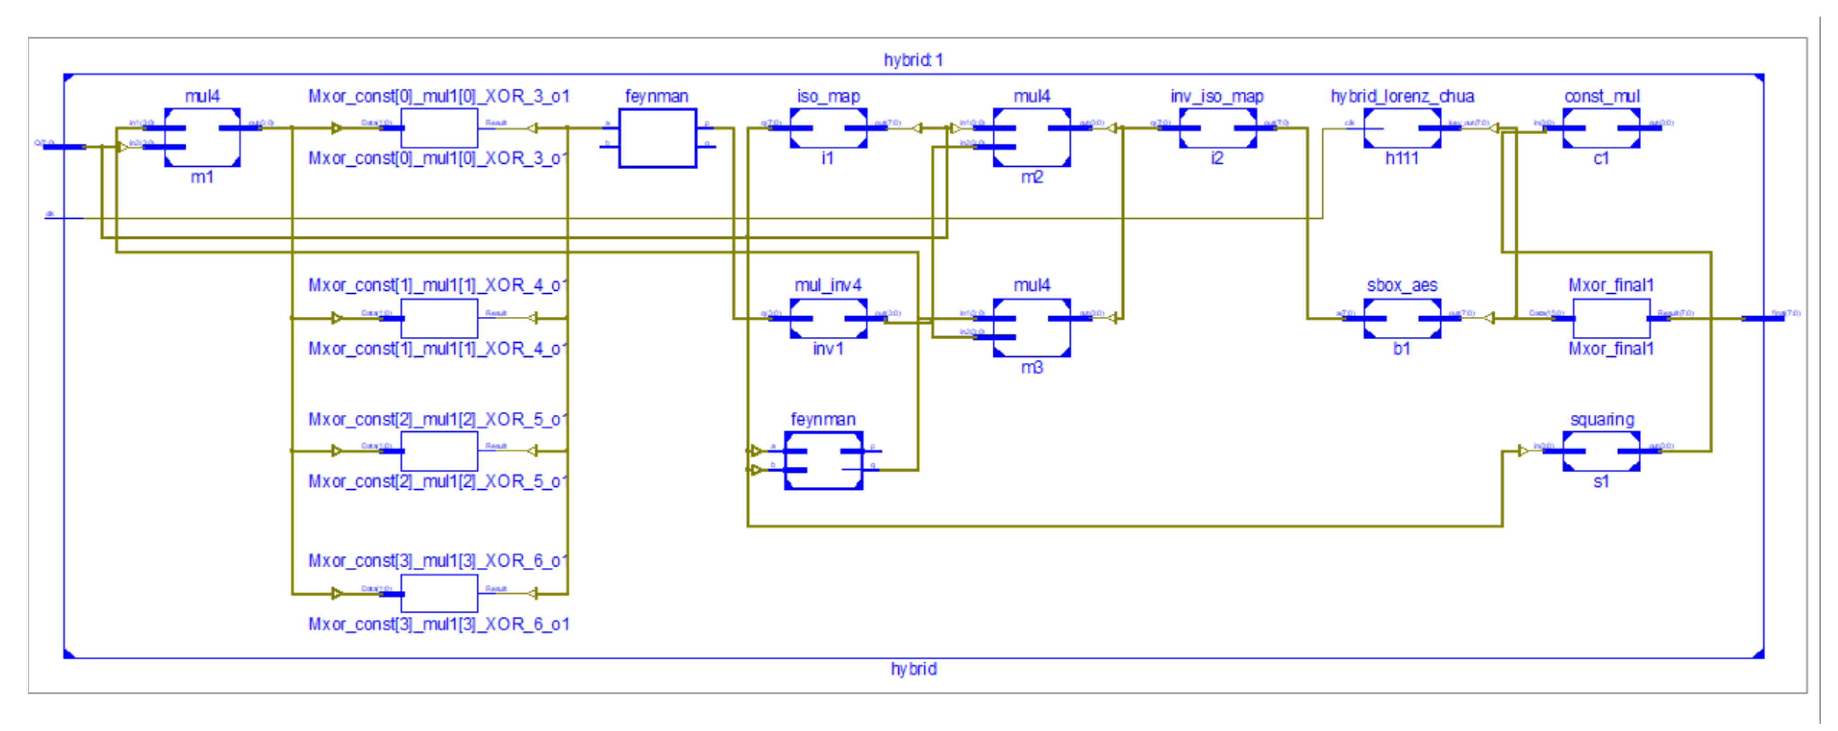This screenshot has height=731, width=1838.
Task: Click the mul_inv4 inv1 block
Action: click(828, 318)
